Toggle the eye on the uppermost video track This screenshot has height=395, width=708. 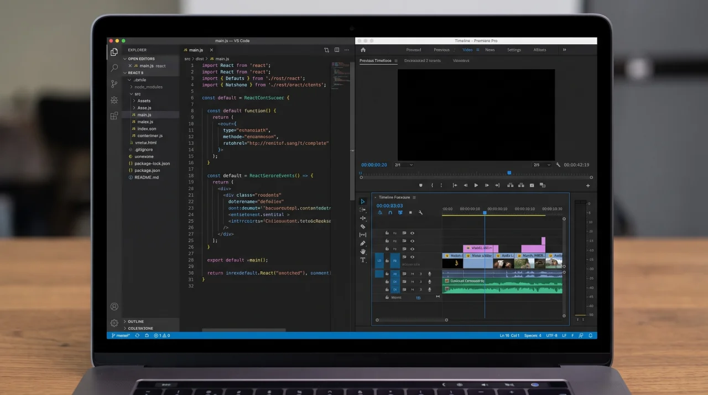412,233
